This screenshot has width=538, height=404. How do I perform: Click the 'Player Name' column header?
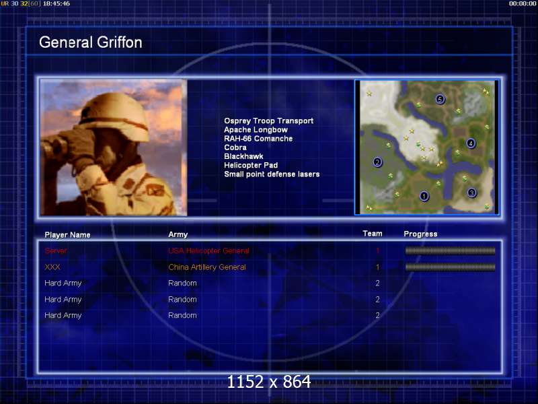coord(68,235)
